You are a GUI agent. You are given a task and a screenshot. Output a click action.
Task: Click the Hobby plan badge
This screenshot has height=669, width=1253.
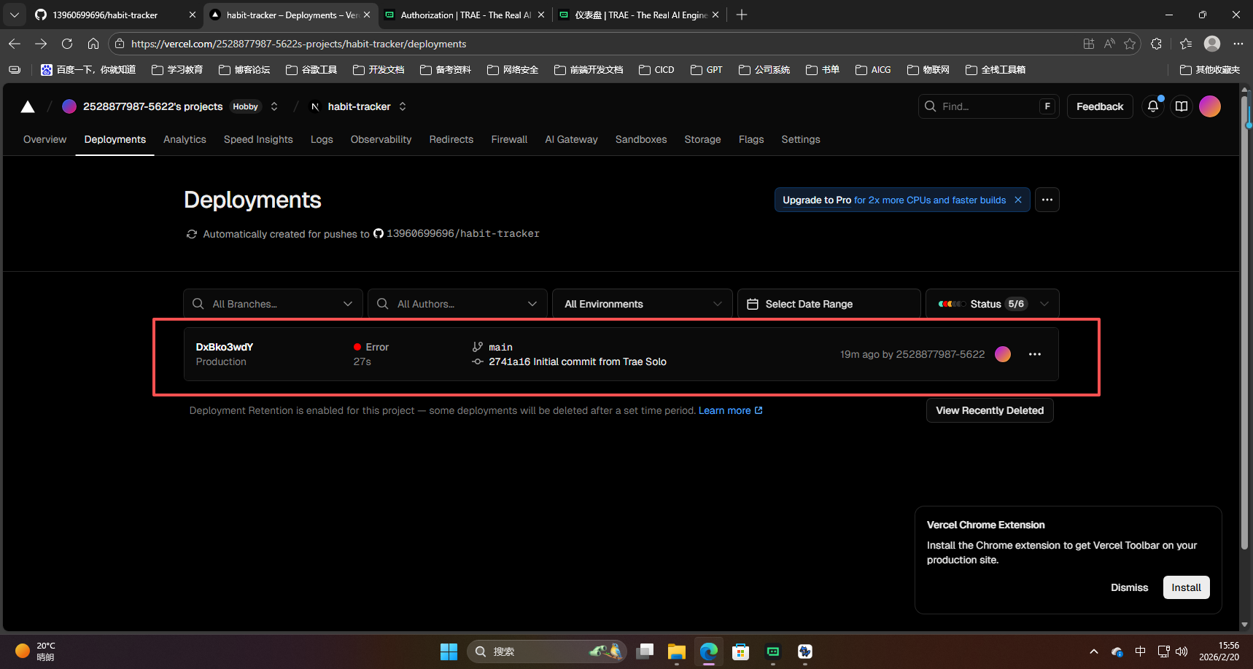pyautogui.click(x=246, y=106)
